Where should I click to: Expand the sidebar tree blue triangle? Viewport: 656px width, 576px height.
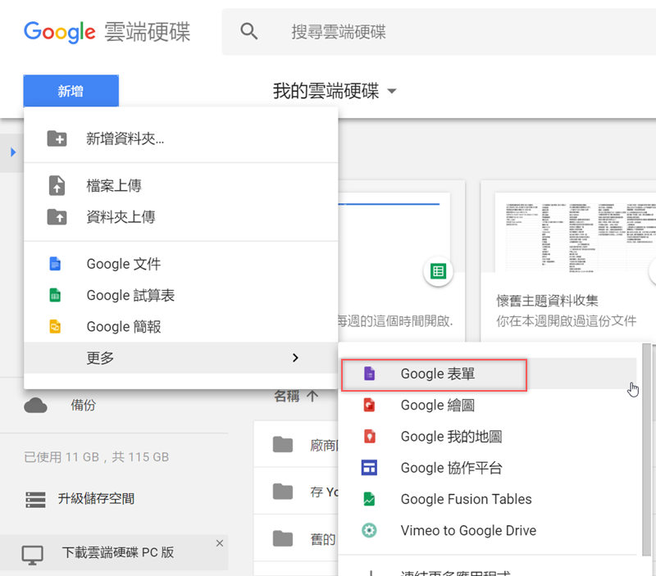click(x=13, y=152)
